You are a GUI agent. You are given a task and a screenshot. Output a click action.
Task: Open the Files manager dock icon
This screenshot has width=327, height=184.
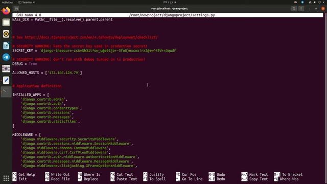point(6,22)
